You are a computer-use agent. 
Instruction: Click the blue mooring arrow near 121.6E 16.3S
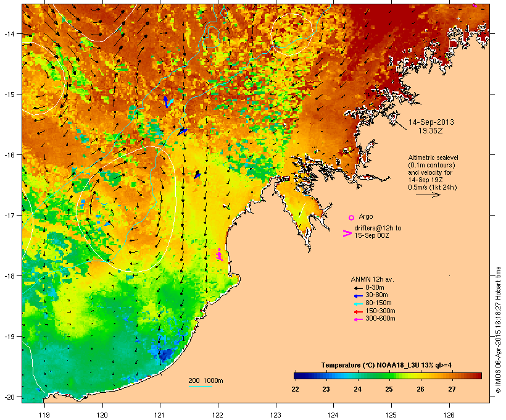(197, 174)
